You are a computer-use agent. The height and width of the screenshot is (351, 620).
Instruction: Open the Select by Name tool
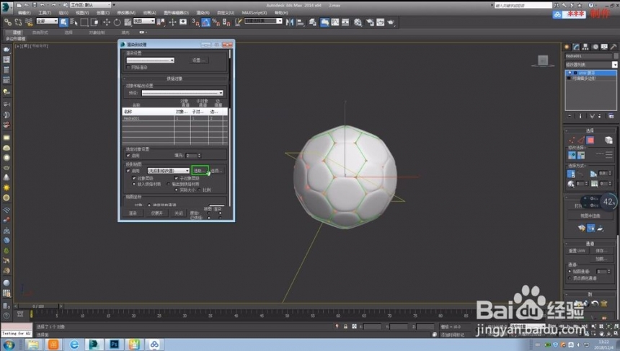pyautogui.click(x=74, y=22)
